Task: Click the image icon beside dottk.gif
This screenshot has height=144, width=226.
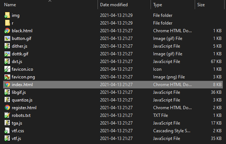Action: (x=7, y=54)
